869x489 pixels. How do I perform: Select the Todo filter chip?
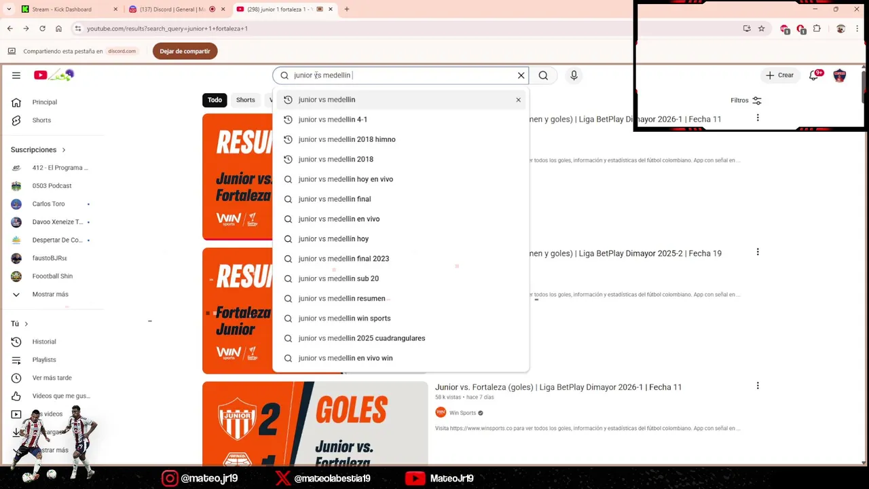coord(215,100)
